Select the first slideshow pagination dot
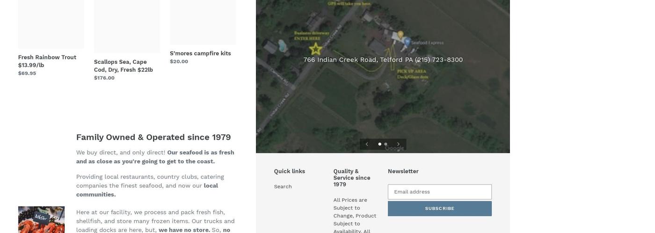 click(x=380, y=144)
